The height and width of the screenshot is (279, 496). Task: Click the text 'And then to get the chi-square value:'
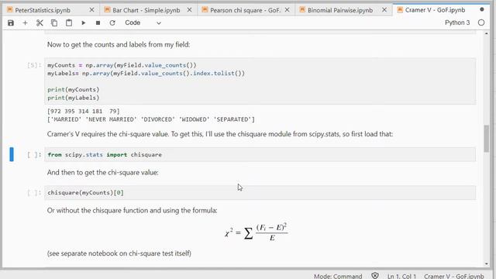(x=103, y=173)
